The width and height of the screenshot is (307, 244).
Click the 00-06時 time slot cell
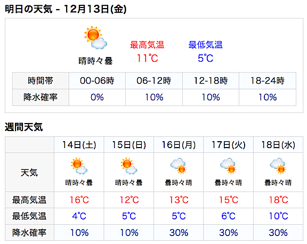pyautogui.click(x=97, y=80)
